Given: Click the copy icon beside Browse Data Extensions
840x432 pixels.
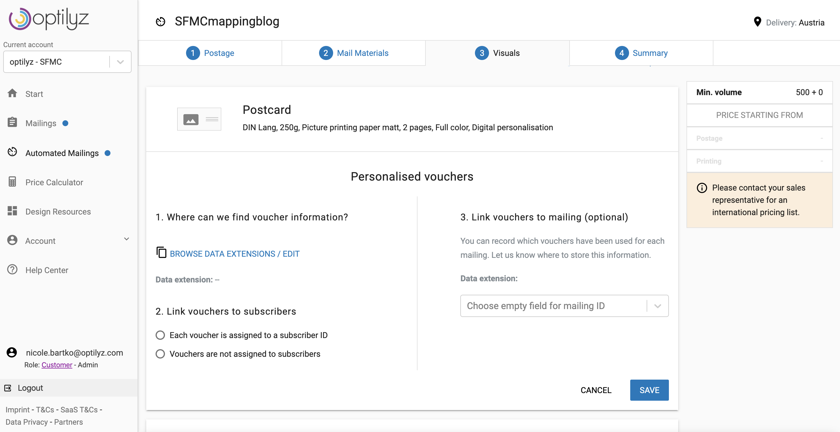Looking at the screenshot, I should point(161,253).
